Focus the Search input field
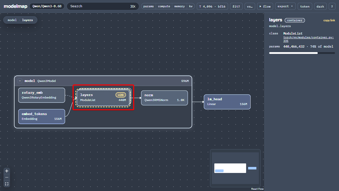The height and width of the screenshot is (191, 339). [103, 6]
